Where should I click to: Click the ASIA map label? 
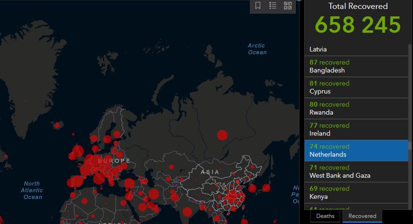pos(210,172)
